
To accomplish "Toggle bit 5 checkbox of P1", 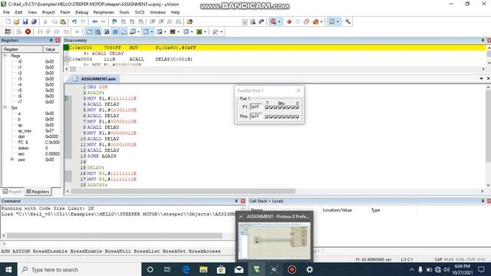I will click(276, 107).
